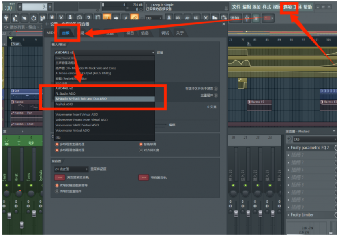Toggle 智能禁用 (smart disable) option

tap(140, 144)
